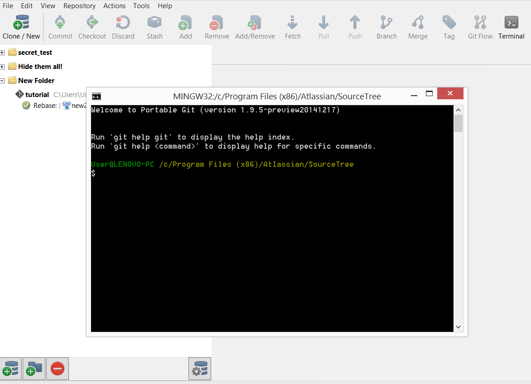Click the Remove toolbar icon
531x384 pixels.
click(x=217, y=23)
